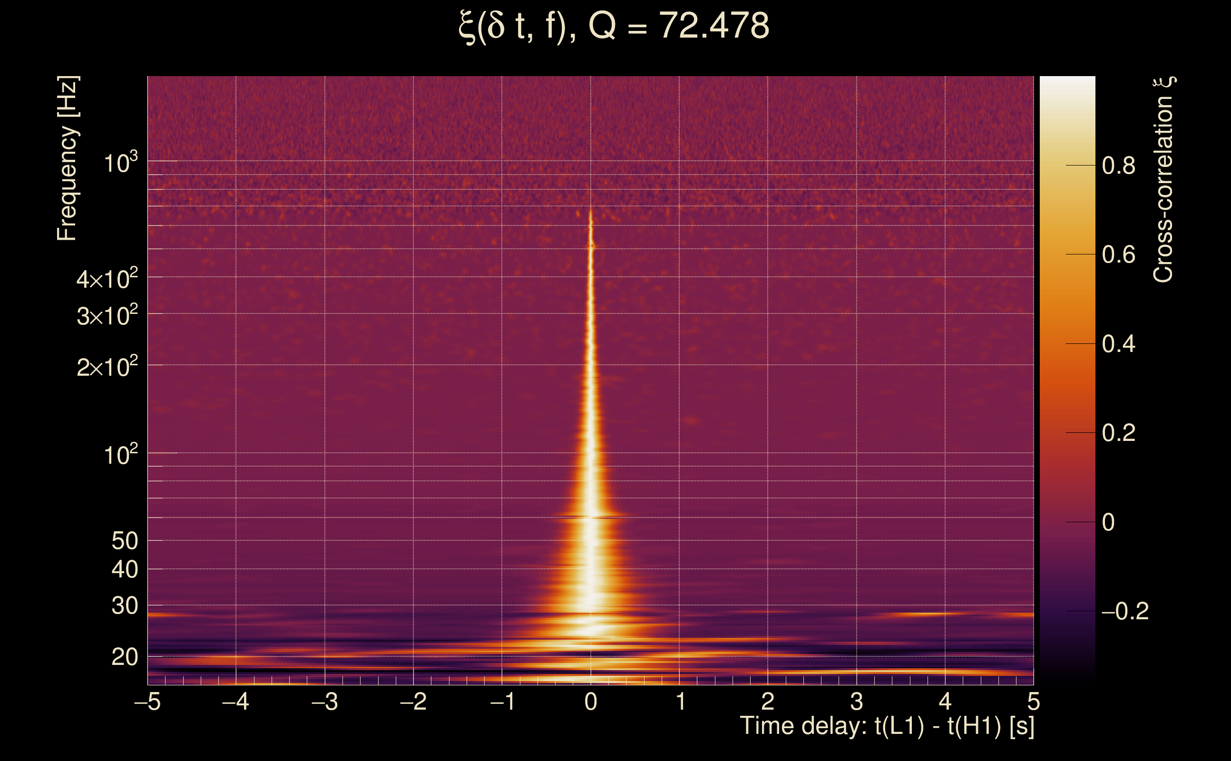
Task: Click the y-axis tick label 20
Action: pos(124,657)
